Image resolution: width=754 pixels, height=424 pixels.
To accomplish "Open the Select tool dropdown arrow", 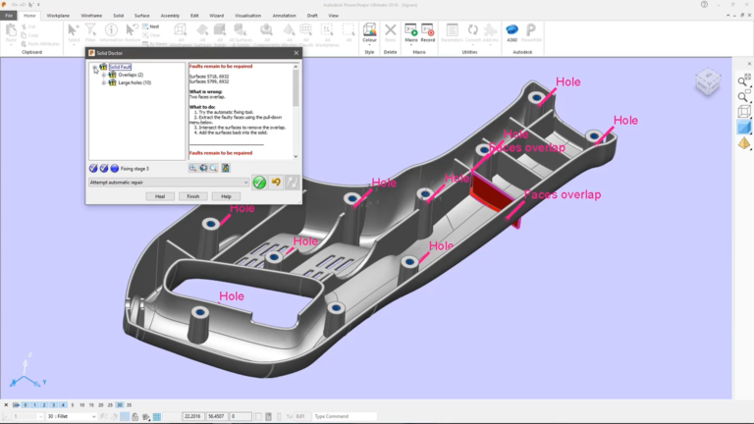I will pyautogui.click(x=74, y=44).
